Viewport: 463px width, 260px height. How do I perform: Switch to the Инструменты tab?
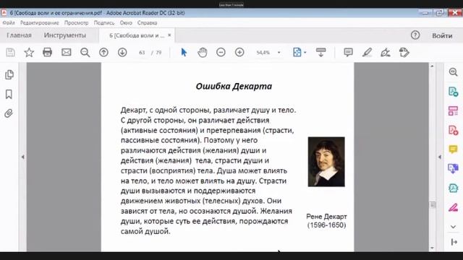coord(65,35)
